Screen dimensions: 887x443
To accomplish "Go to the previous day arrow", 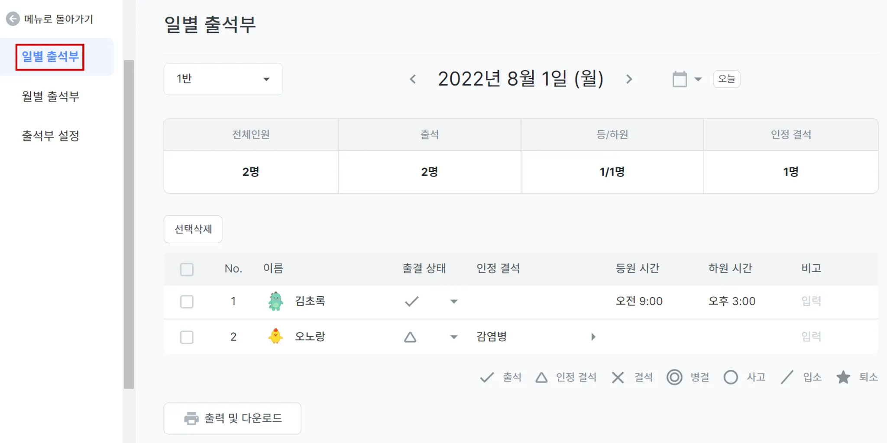I will [413, 79].
